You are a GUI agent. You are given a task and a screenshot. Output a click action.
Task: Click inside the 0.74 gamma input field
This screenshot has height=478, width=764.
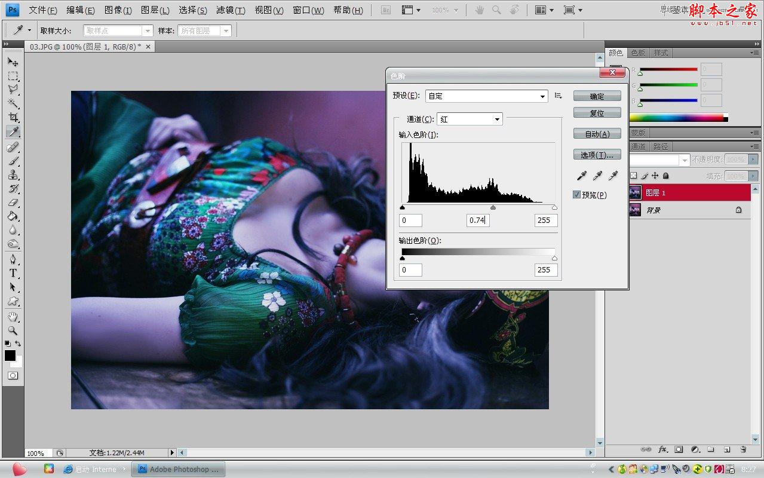477,220
